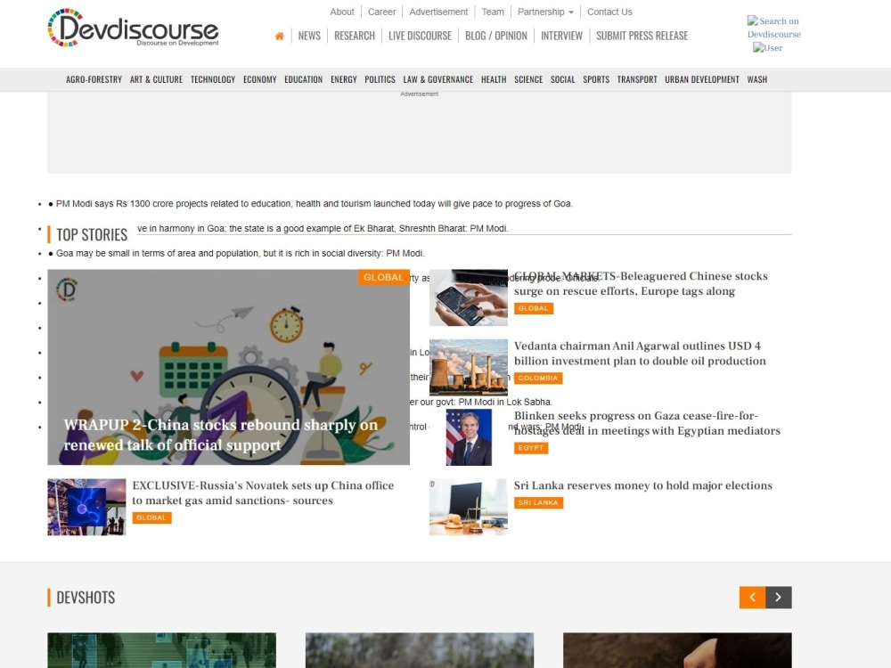
Task: Open the About page
Action: [x=342, y=12]
